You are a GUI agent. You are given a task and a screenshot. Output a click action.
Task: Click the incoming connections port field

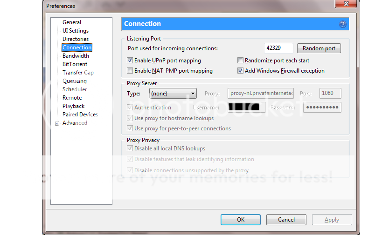[x=278, y=48]
